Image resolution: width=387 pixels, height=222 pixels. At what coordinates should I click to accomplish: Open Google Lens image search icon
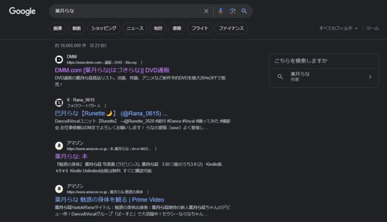(x=232, y=11)
